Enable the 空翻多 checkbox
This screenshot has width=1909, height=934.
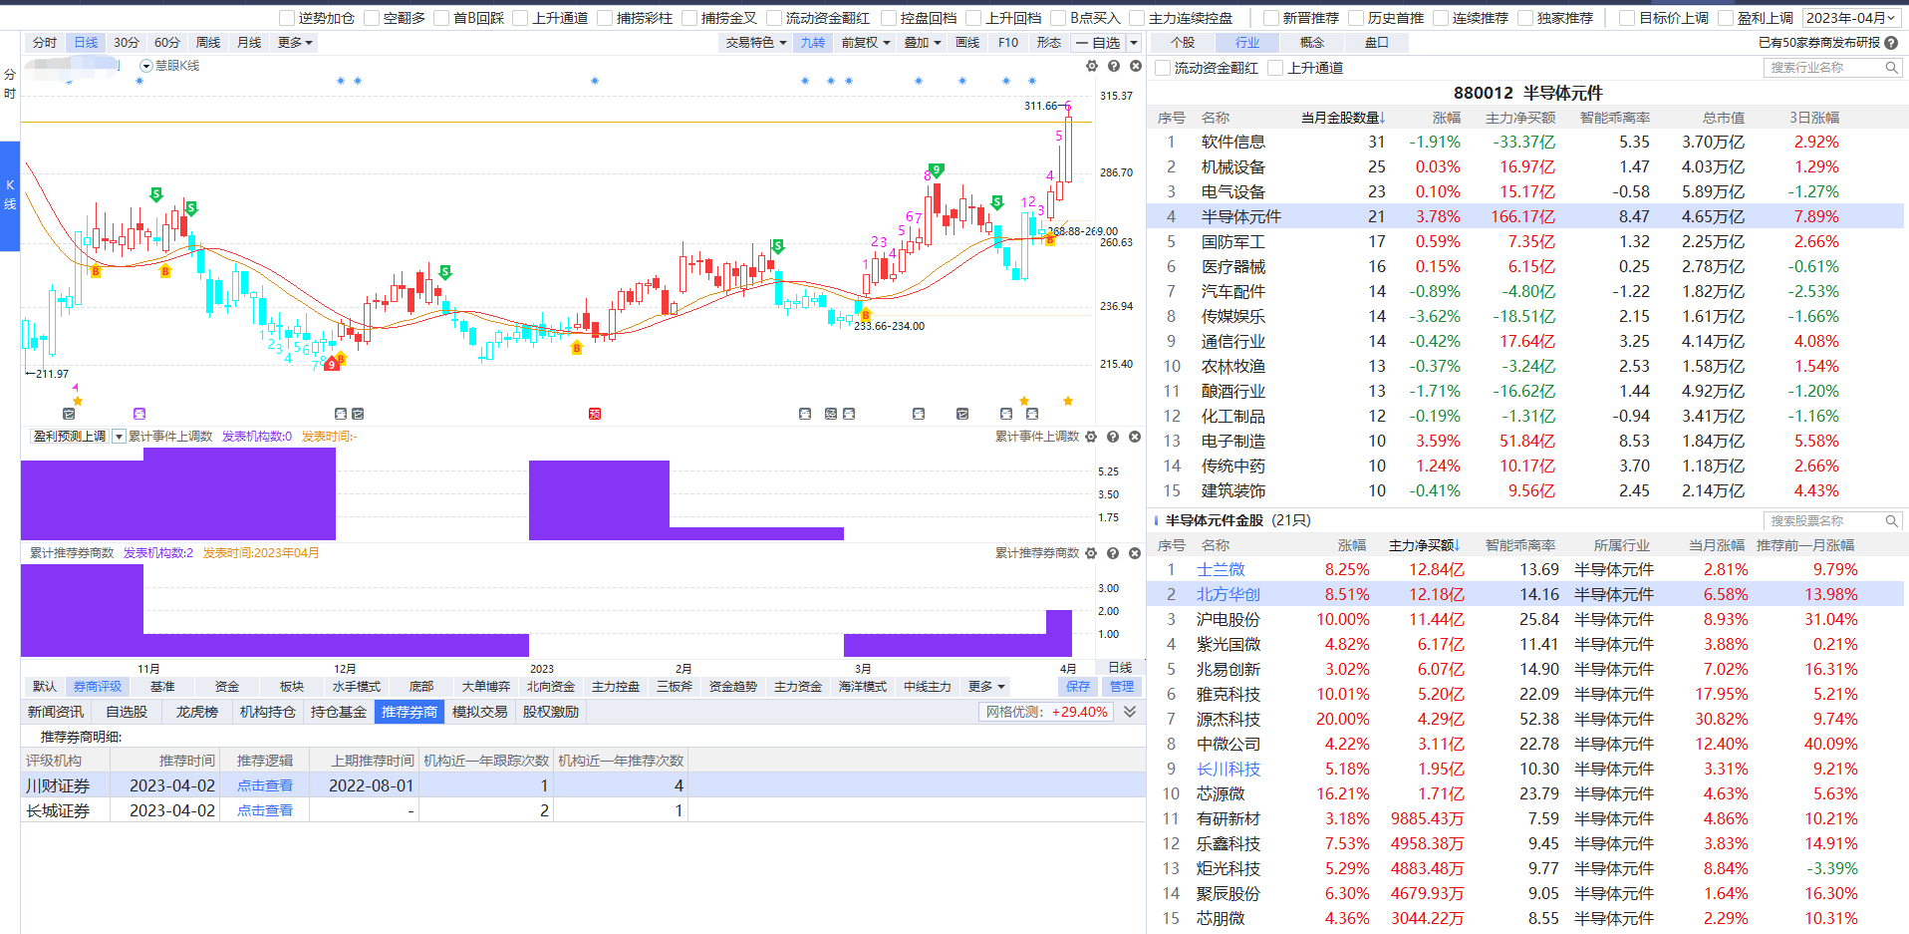(372, 18)
